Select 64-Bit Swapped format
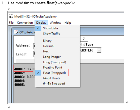 pyautogui.click(x=54, y=84)
